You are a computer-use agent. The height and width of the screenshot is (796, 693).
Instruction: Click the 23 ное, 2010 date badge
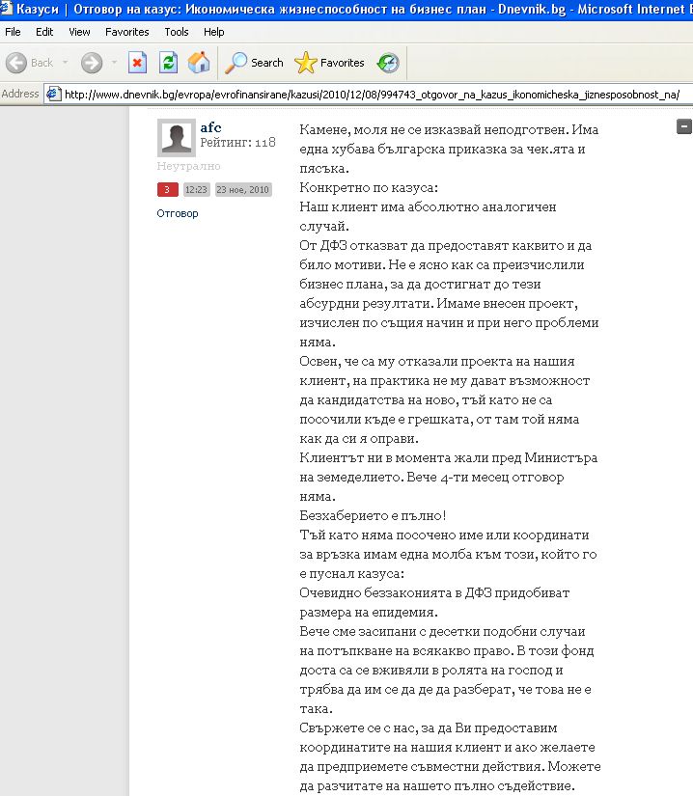(242, 189)
